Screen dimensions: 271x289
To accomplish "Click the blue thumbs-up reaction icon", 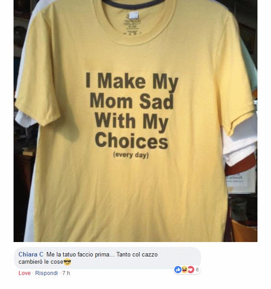I will 178,270.
